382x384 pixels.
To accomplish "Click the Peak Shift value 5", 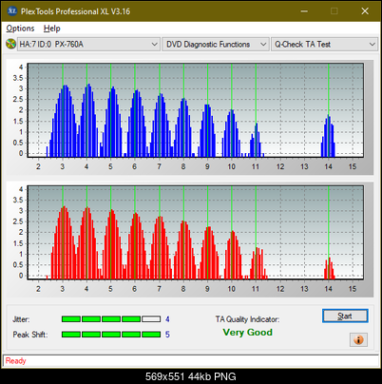I will [167, 335].
